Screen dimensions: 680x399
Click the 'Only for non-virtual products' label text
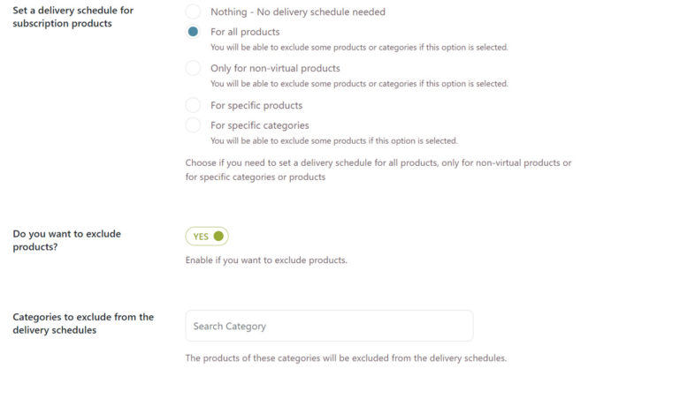(x=275, y=68)
